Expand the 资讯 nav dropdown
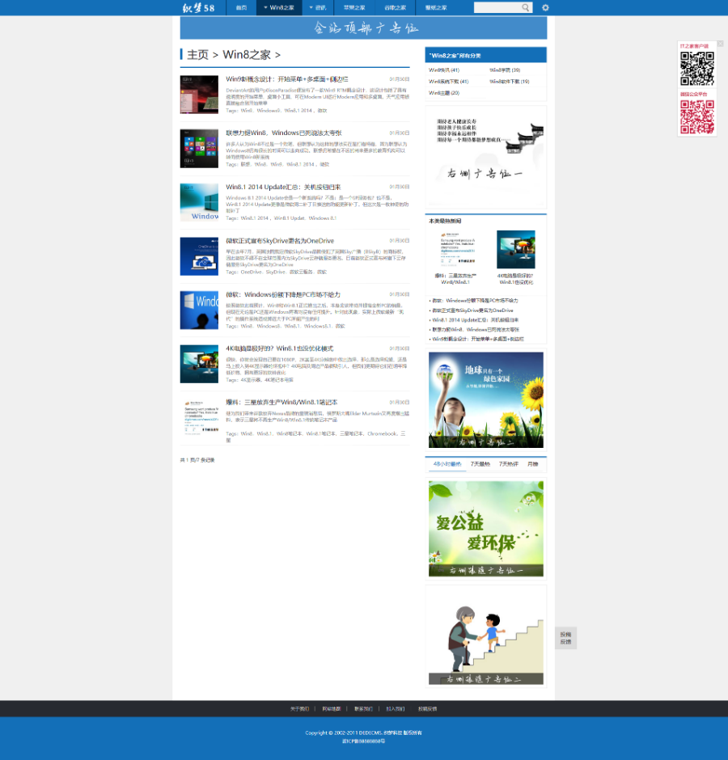 (318, 8)
